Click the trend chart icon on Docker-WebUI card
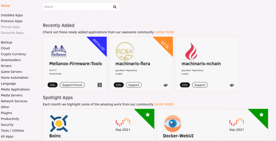 click(237, 122)
